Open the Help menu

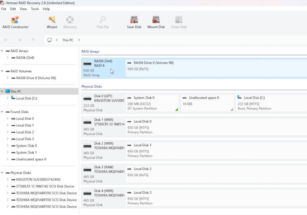[x=46, y=9]
